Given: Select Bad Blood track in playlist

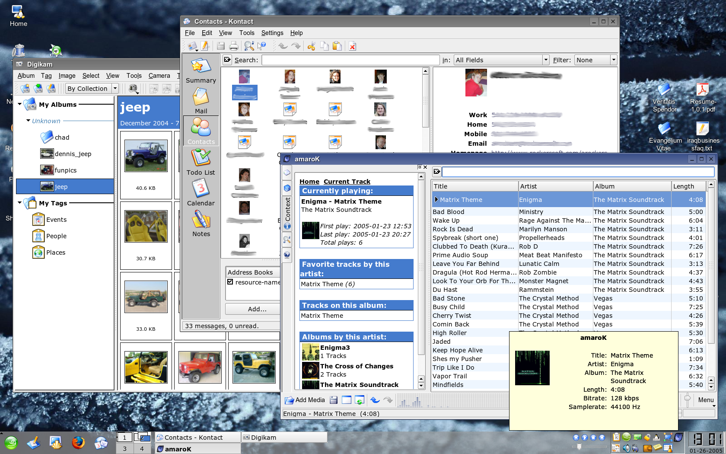Looking at the screenshot, I should click(x=569, y=212).
